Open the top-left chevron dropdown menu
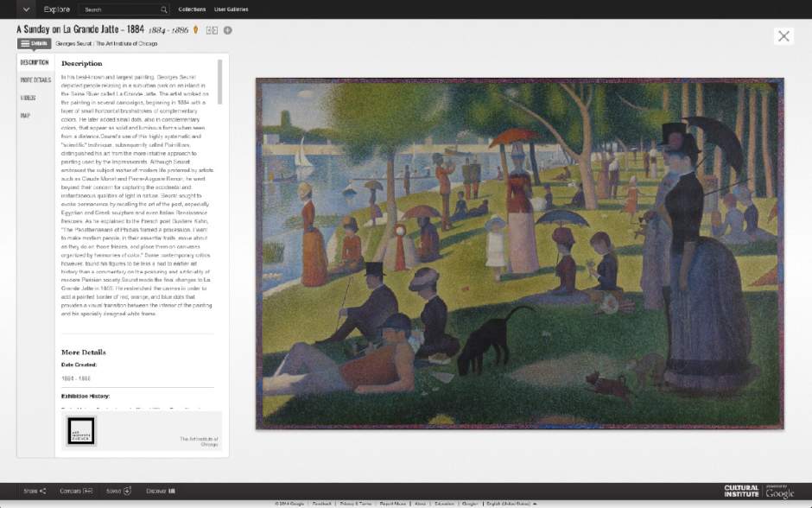The height and width of the screenshot is (508, 812). coord(26,10)
